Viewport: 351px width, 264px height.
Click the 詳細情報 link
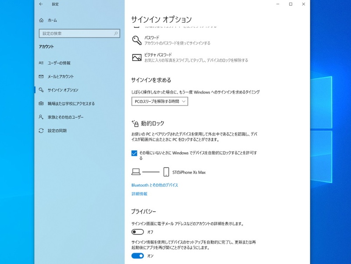pos(139,194)
